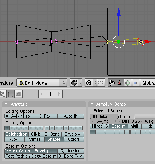Toggle Rest Position for the armature
The height and width of the screenshot is (164, 155).
[18, 156]
